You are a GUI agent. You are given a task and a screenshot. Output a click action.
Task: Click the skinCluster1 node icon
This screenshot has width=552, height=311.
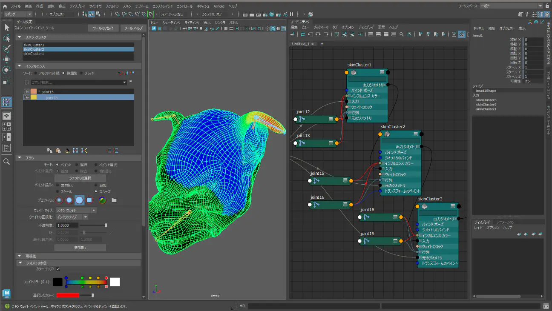pos(354,72)
